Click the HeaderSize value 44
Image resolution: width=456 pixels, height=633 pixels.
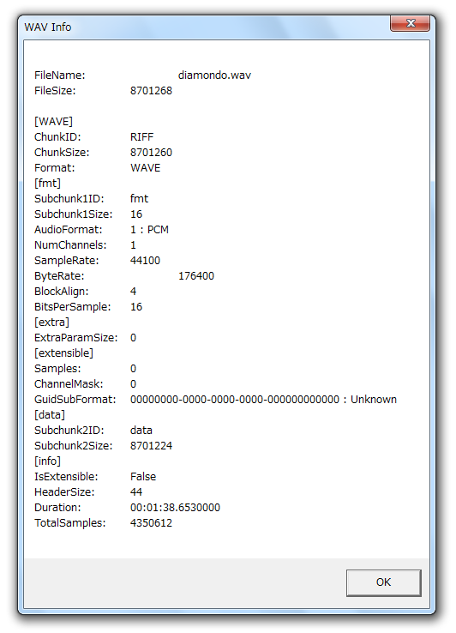136,492
